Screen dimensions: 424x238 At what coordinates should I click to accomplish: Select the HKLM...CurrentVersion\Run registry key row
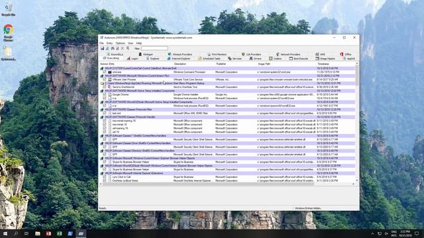[x=227, y=76]
